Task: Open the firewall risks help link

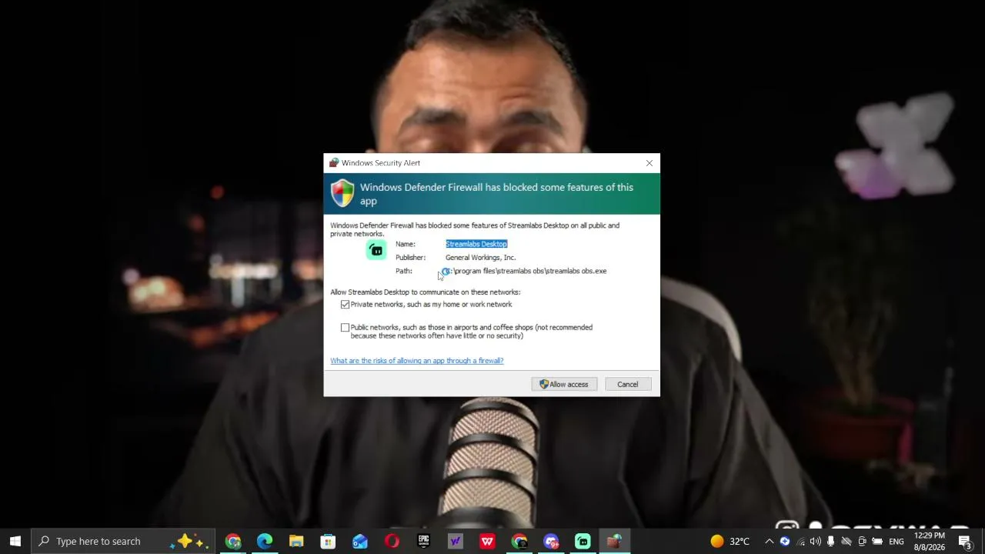Action: pos(417,361)
